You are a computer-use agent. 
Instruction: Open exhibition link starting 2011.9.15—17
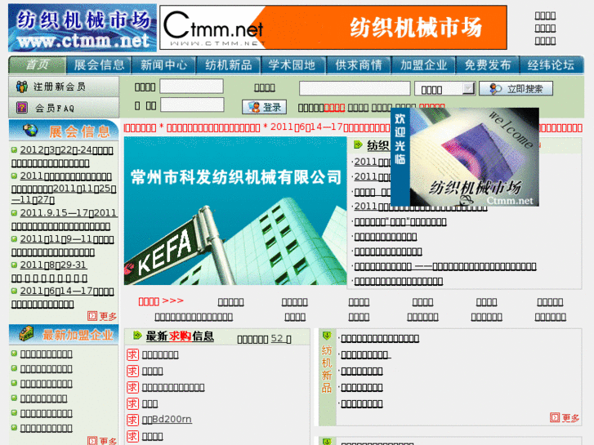pyautogui.click(x=65, y=220)
